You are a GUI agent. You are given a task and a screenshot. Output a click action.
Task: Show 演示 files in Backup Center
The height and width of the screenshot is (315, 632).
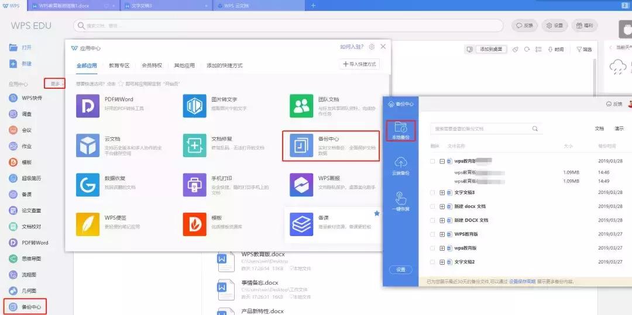(x=619, y=129)
